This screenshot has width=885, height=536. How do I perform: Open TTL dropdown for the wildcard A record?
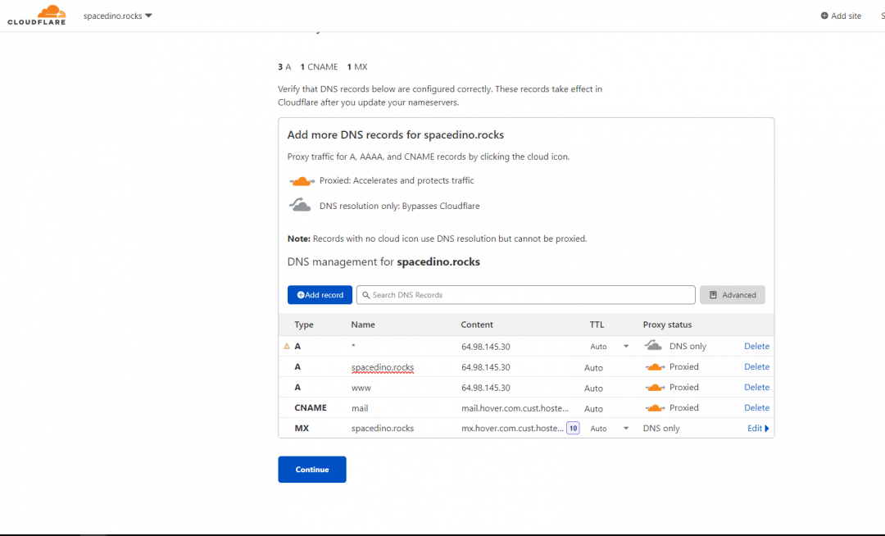tap(625, 346)
